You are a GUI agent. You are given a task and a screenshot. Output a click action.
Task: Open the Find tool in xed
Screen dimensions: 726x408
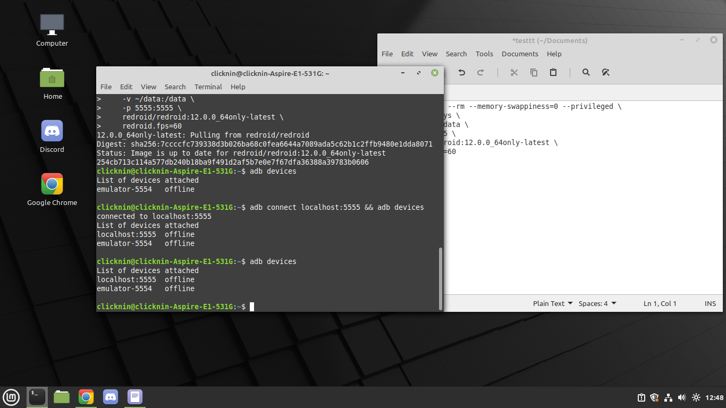tap(586, 72)
